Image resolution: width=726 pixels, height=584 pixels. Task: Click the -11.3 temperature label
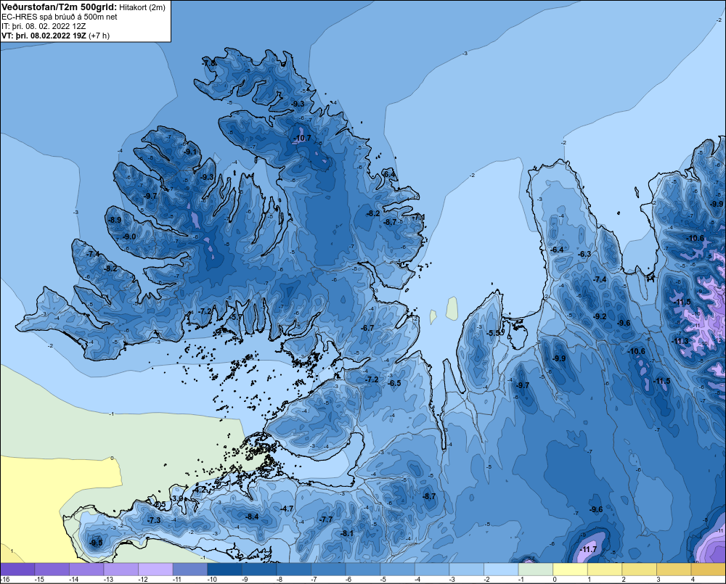coord(680,341)
